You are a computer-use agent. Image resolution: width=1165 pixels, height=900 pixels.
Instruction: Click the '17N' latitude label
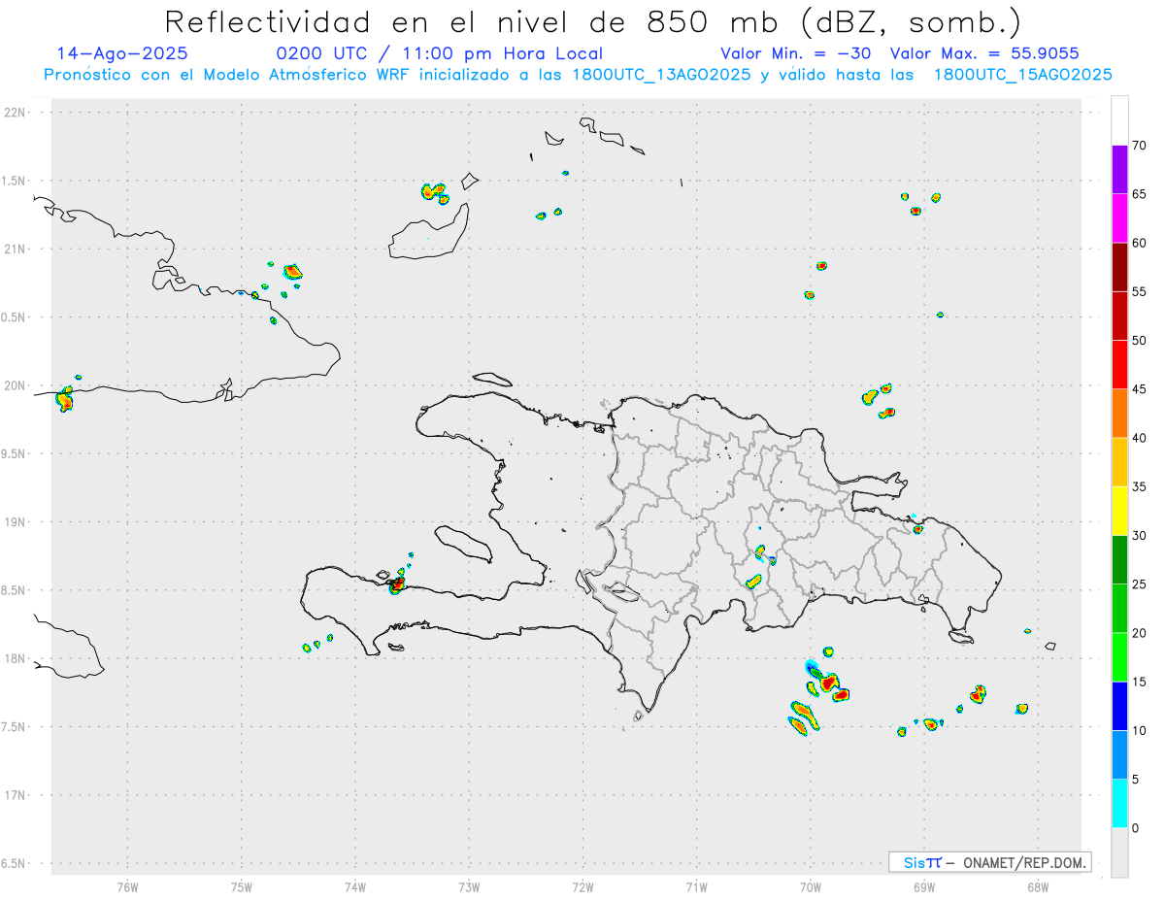coord(17,795)
